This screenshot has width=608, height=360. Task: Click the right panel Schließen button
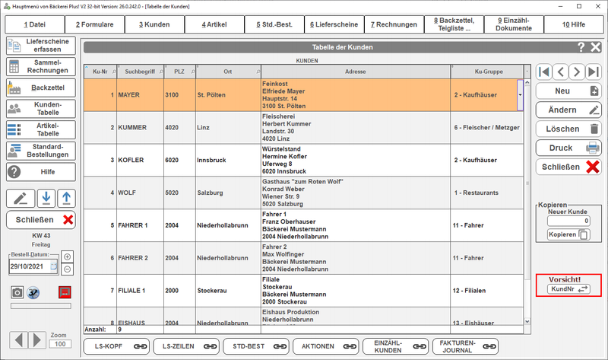(x=568, y=167)
